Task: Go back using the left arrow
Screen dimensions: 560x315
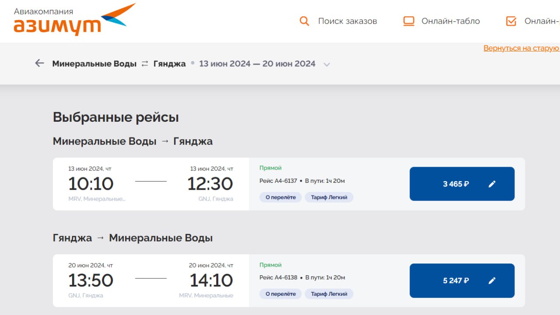Action: click(40, 63)
